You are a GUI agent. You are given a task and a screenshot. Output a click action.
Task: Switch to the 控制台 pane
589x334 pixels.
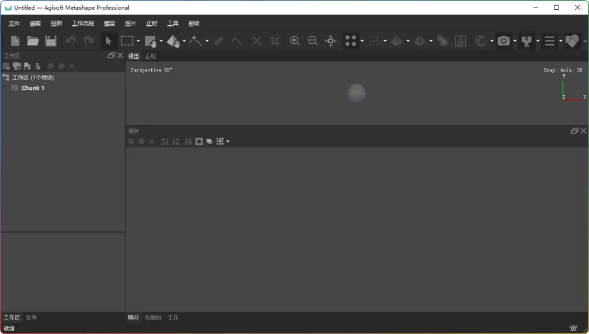(x=154, y=317)
